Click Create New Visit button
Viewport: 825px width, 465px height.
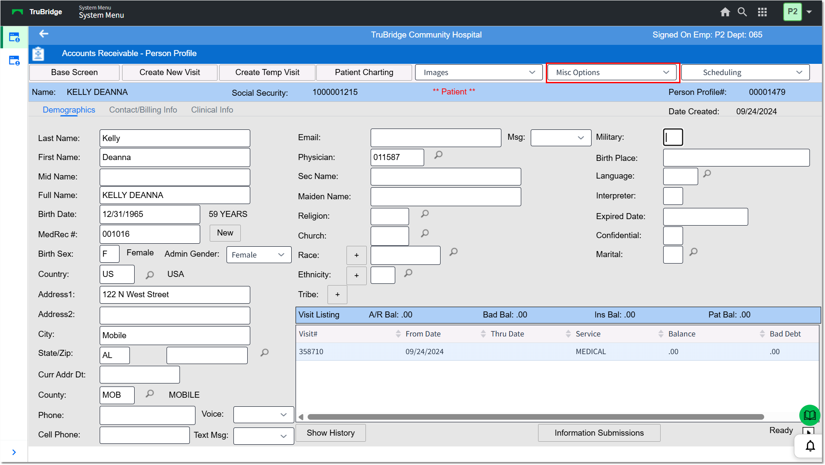tap(170, 72)
